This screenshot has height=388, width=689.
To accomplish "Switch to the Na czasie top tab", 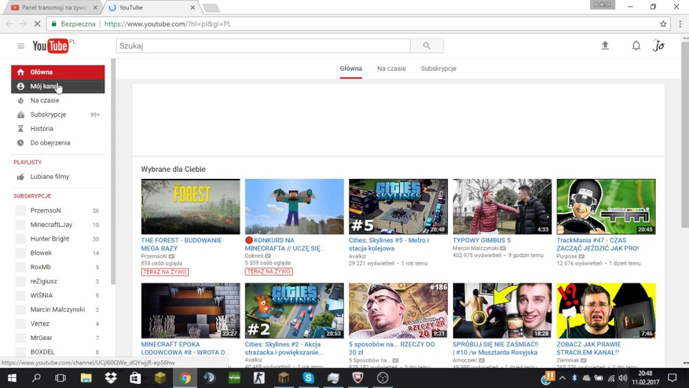I will (x=391, y=68).
